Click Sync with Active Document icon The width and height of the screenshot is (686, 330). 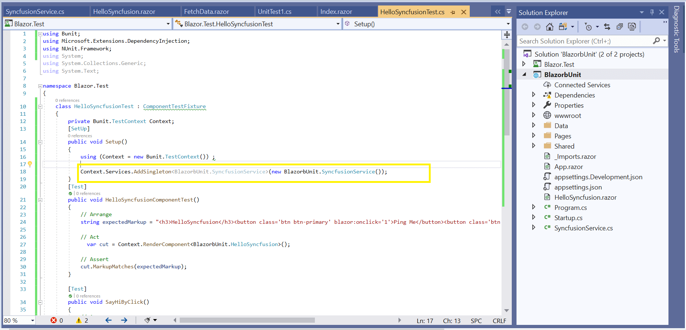607,27
